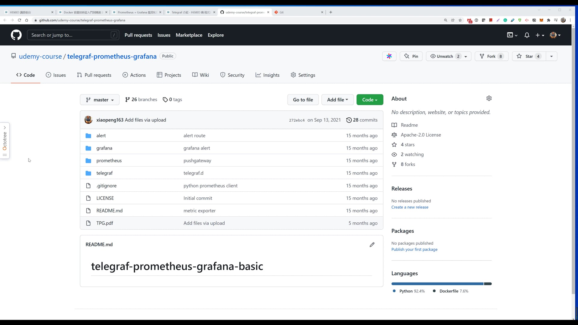Click Create a new release link
The width and height of the screenshot is (578, 325).
pyautogui.click(x=410, y=207)
